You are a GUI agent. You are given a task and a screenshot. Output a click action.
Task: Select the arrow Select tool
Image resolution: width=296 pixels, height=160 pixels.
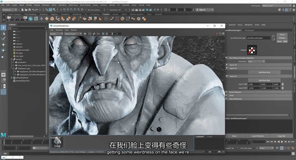[3, 27]
